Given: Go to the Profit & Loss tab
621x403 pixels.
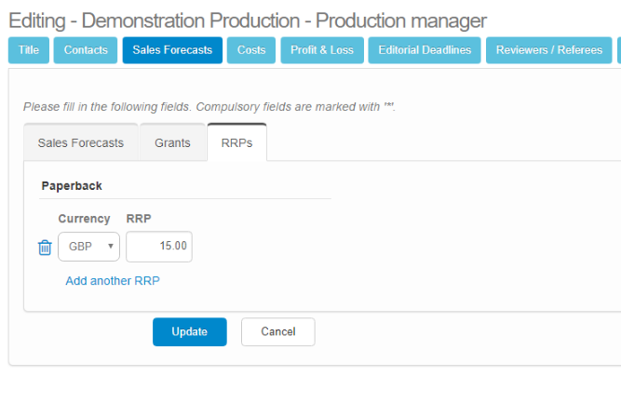Looking at the screenshot, I should click(x=322, y=50).
